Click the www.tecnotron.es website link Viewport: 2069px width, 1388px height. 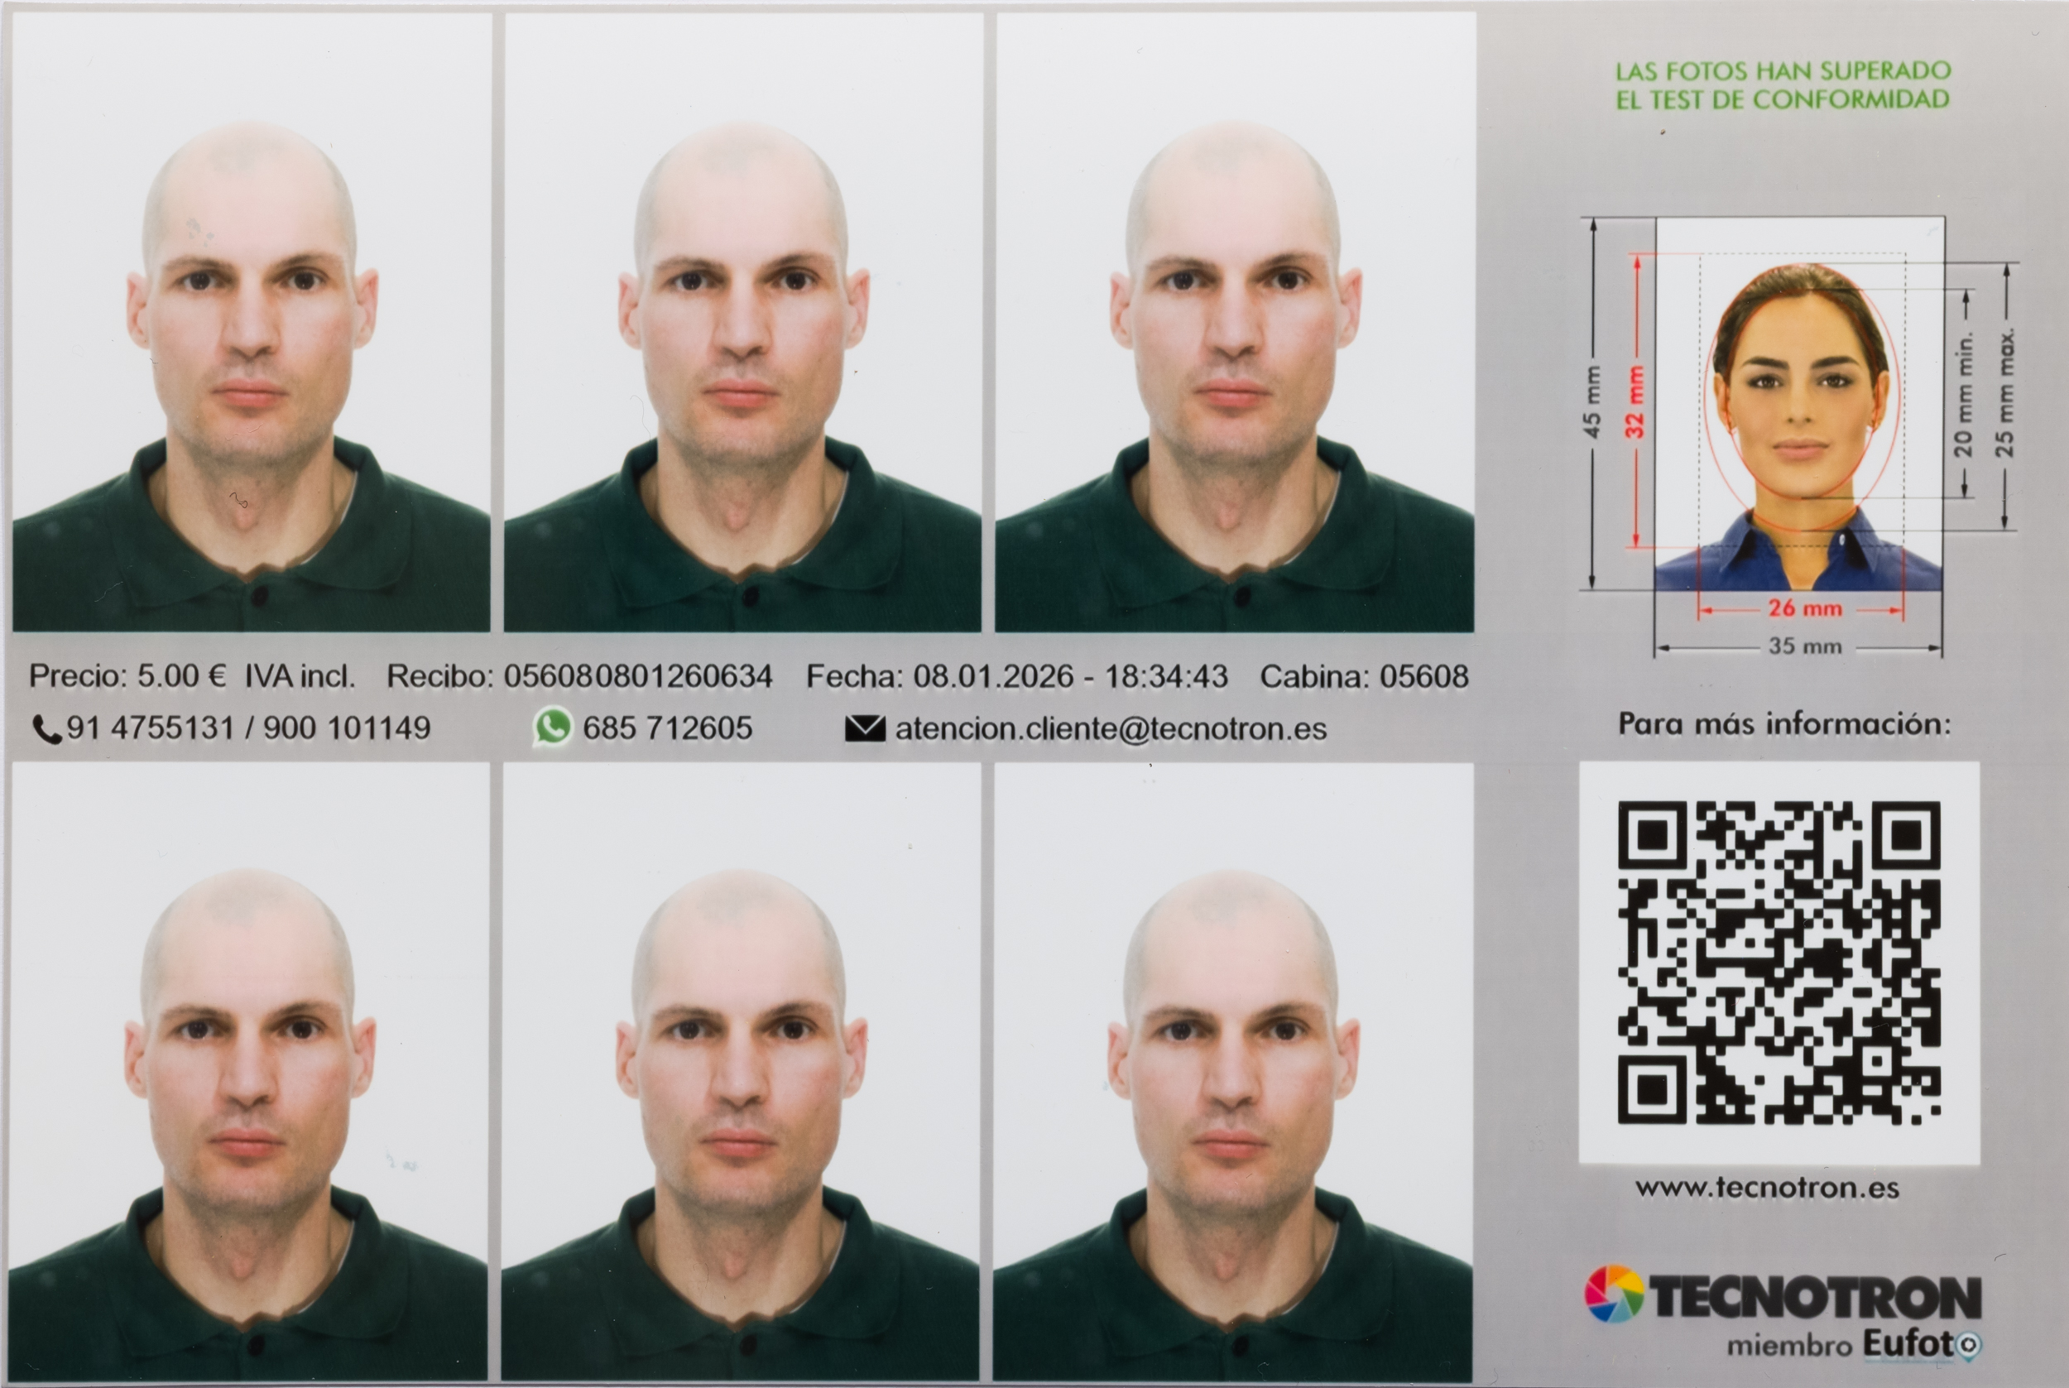click(x=1766, y=1188)
